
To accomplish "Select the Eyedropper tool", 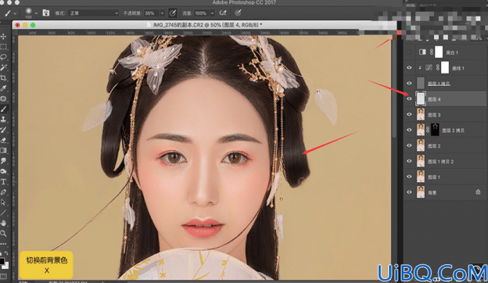I will pos(3,89).
